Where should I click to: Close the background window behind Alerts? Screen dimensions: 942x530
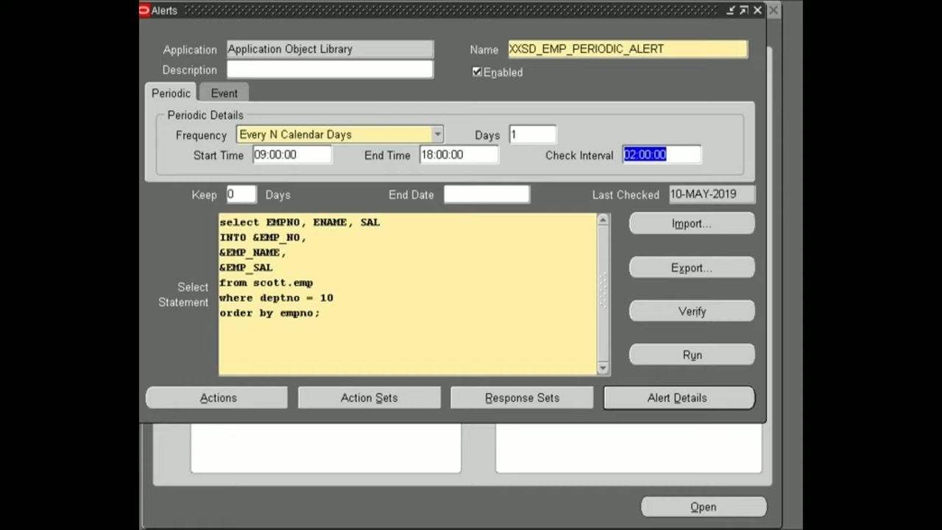pyautogui.click(x=773, y=10)
